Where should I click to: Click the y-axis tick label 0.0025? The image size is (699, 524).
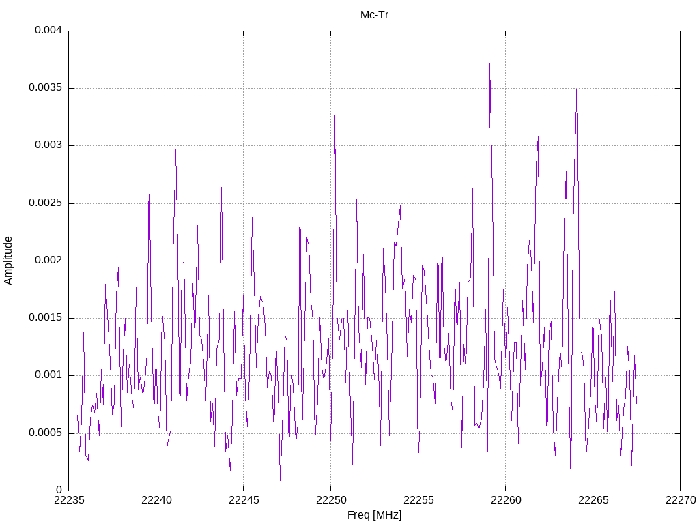[45, 203]
